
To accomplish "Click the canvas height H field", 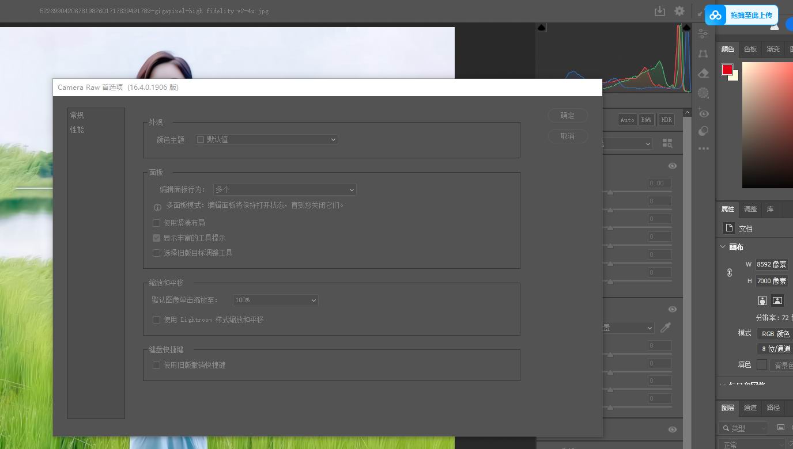I will click(x=772, y=281).
